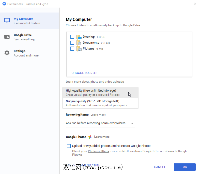Confirm with the OK button
This screenshot has width=199, height=174.
[185, 167]
